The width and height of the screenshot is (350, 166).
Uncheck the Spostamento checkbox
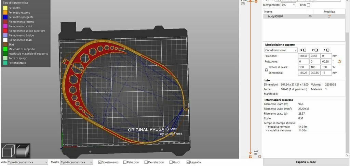pos(100,162)
